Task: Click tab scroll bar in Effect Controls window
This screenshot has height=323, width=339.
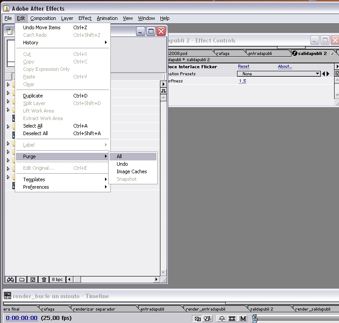Action: coord(291,47)
